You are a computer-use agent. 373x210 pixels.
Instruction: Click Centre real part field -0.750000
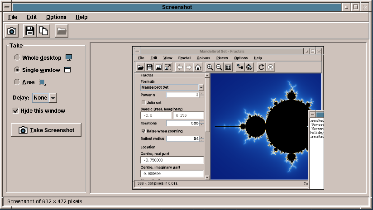click(172, 160)
